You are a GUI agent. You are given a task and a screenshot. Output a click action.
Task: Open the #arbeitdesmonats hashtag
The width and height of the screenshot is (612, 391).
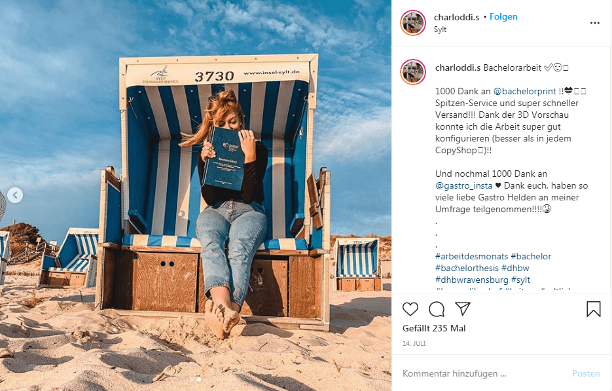[x=471, y=256]
